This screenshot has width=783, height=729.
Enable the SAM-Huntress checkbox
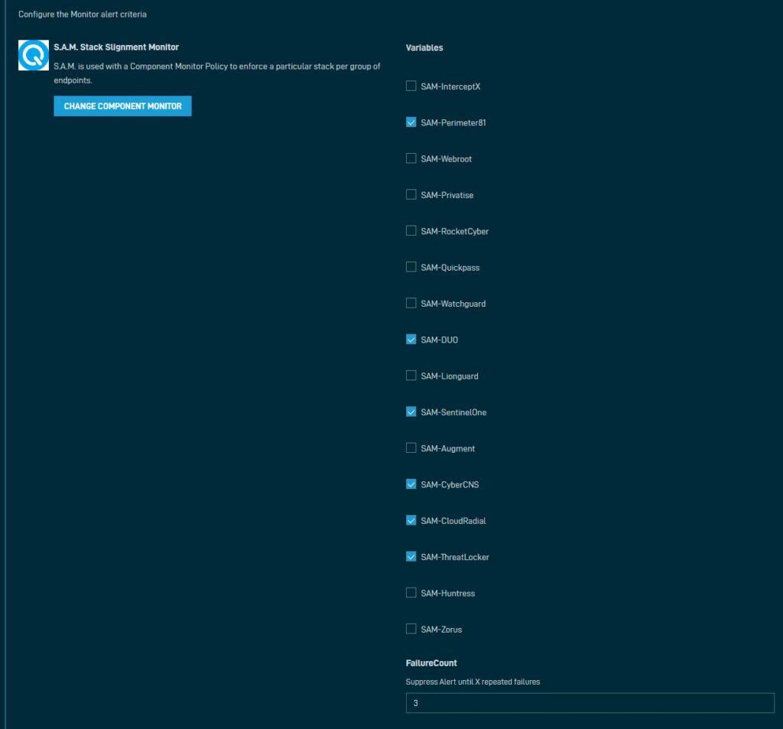coord(411,592)
